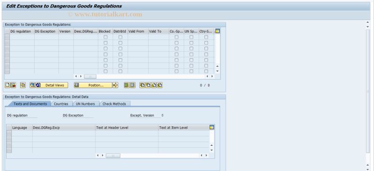This screenshot has height=171, width=374.
Task: Go to previous page icon
Action: coord(148,85)
